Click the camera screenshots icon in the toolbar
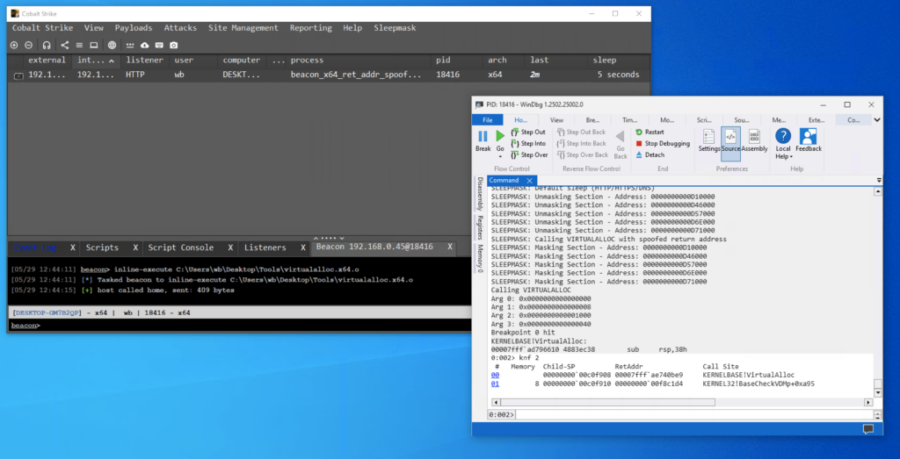Viewport: 900px width, 459px height. pyautogui.click(x=174, y=45)
